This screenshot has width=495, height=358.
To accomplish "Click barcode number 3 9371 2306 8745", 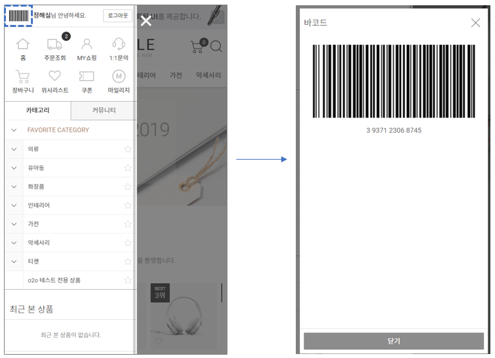I will (x=394, y=130).
